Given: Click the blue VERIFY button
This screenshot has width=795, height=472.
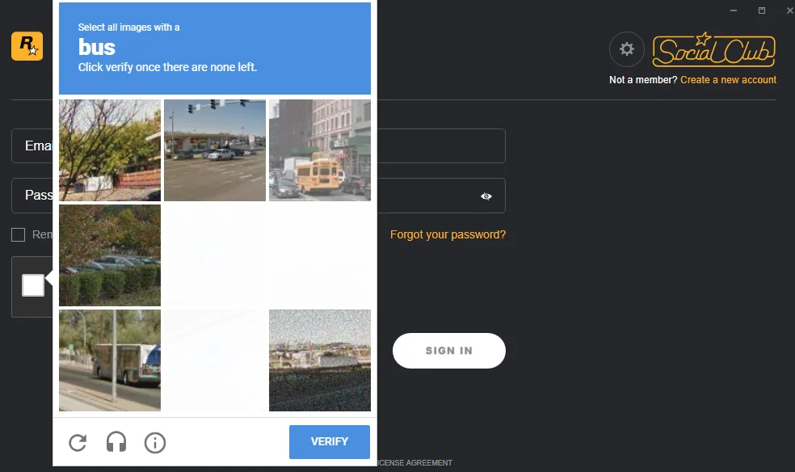Looking at the screenshot, I should 330,442.
